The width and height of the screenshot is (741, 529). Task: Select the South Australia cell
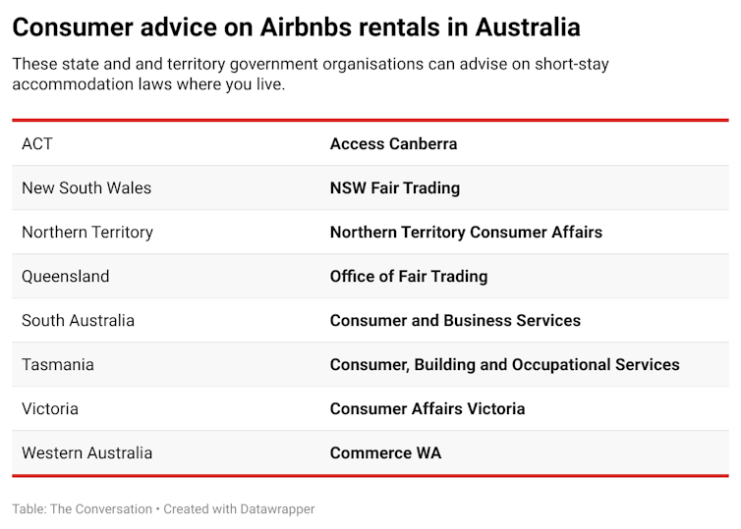tap(78, 320)
